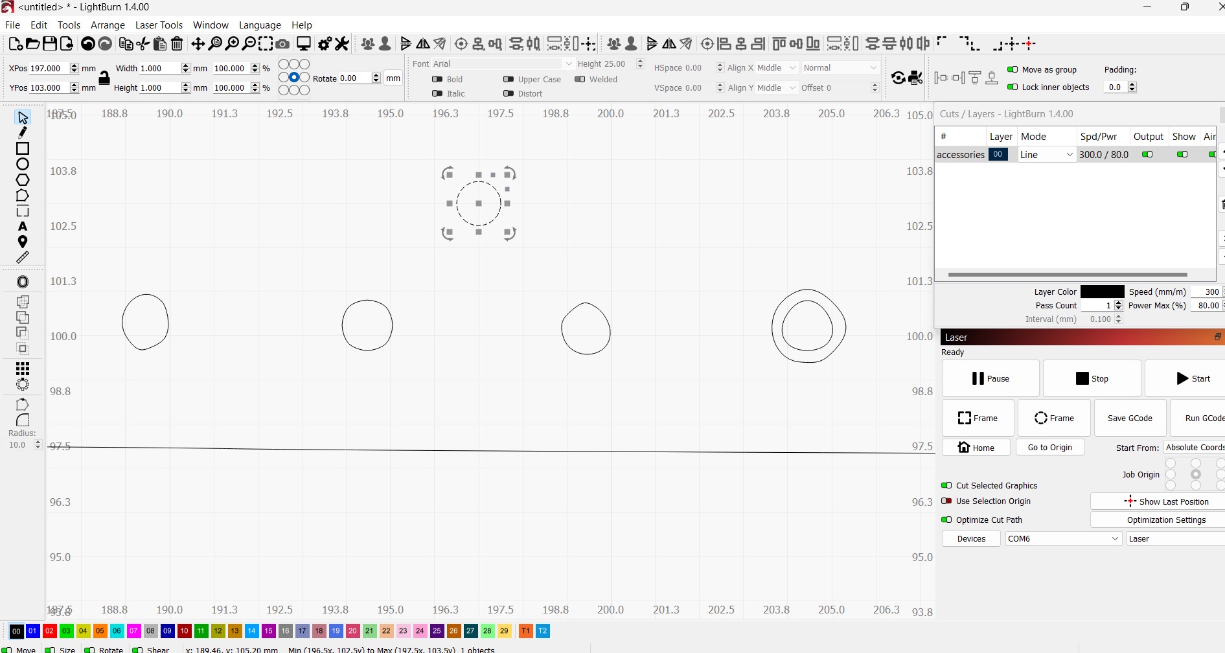Click the Delete trash can icon

click(x=177, y=44)
